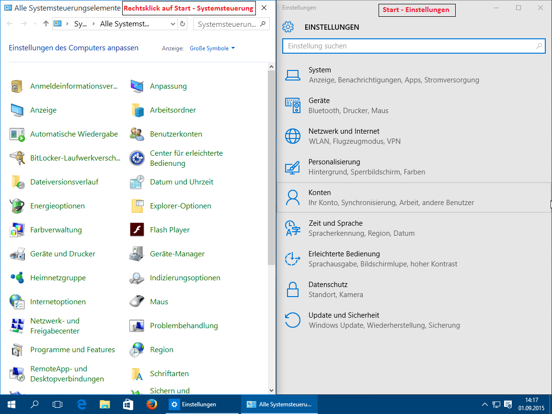Click the Systemsteuerung search box
552x414 pixels.
click(231, 24)
